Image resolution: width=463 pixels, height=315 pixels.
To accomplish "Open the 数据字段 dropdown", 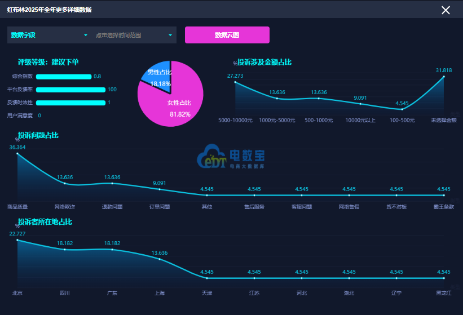I will 50,35.
